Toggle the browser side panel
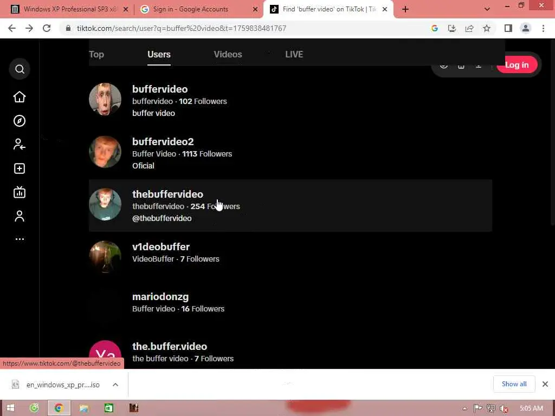The width and height of the screenshot is (555, 416). [x=508, y=28]
